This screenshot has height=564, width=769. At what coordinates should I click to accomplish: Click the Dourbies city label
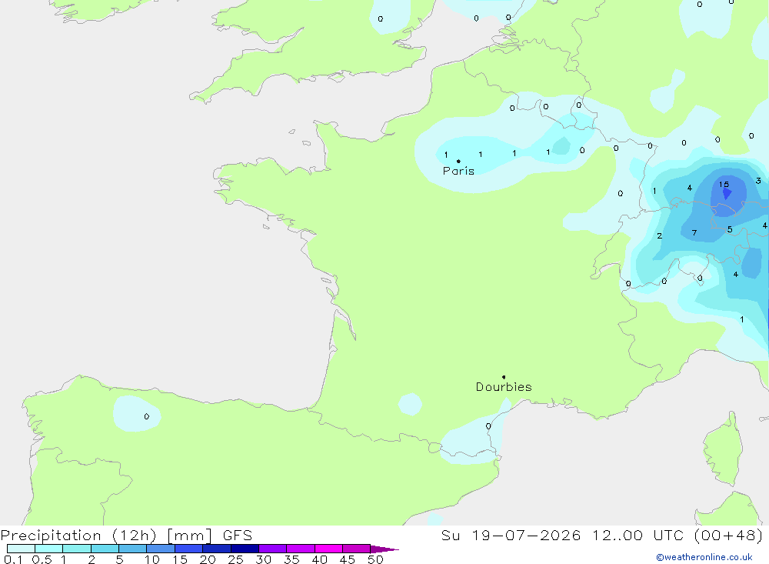504,387
